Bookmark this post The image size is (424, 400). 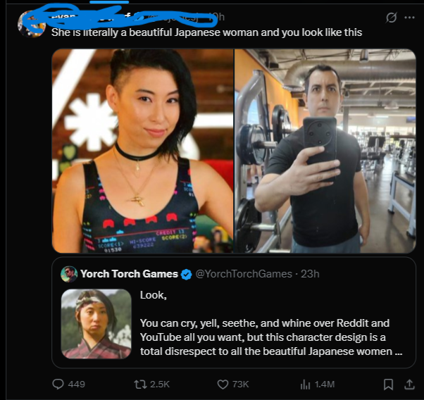[x=389, y=385]
